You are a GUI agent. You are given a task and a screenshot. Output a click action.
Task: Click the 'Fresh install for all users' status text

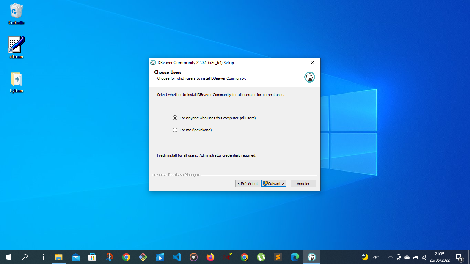[206, 155]
